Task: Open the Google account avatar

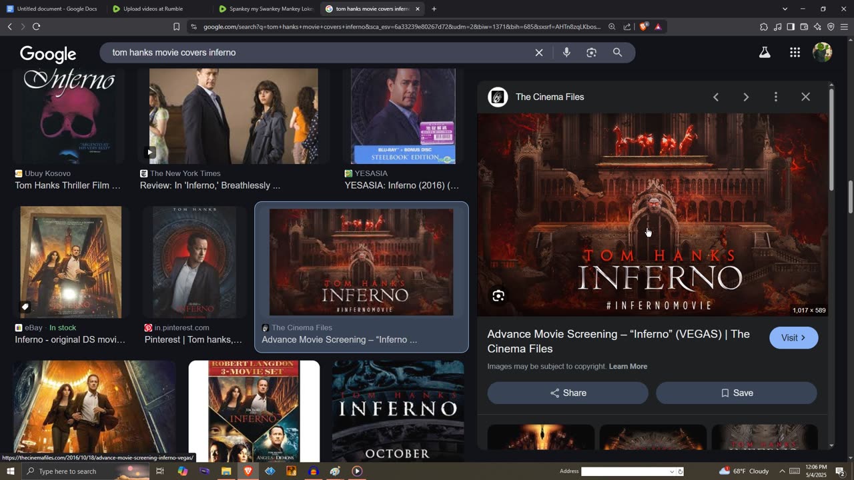Action: [822, 53]
